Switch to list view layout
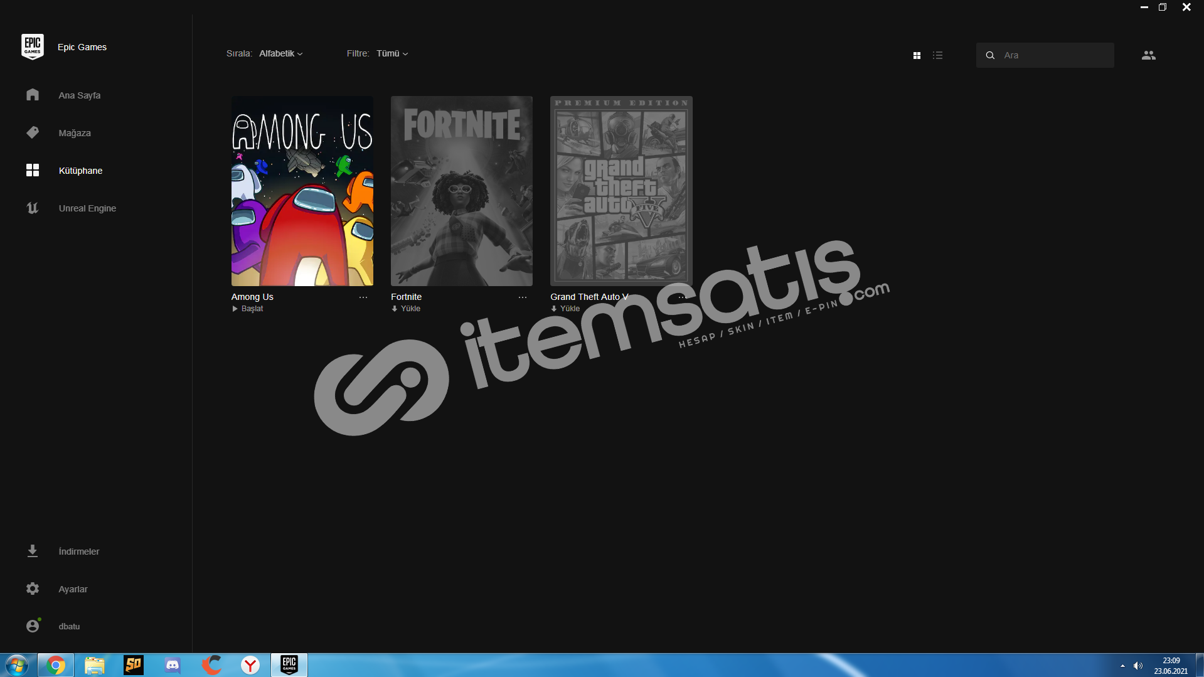The image size is (1204, 677). [x=937, y=55]
